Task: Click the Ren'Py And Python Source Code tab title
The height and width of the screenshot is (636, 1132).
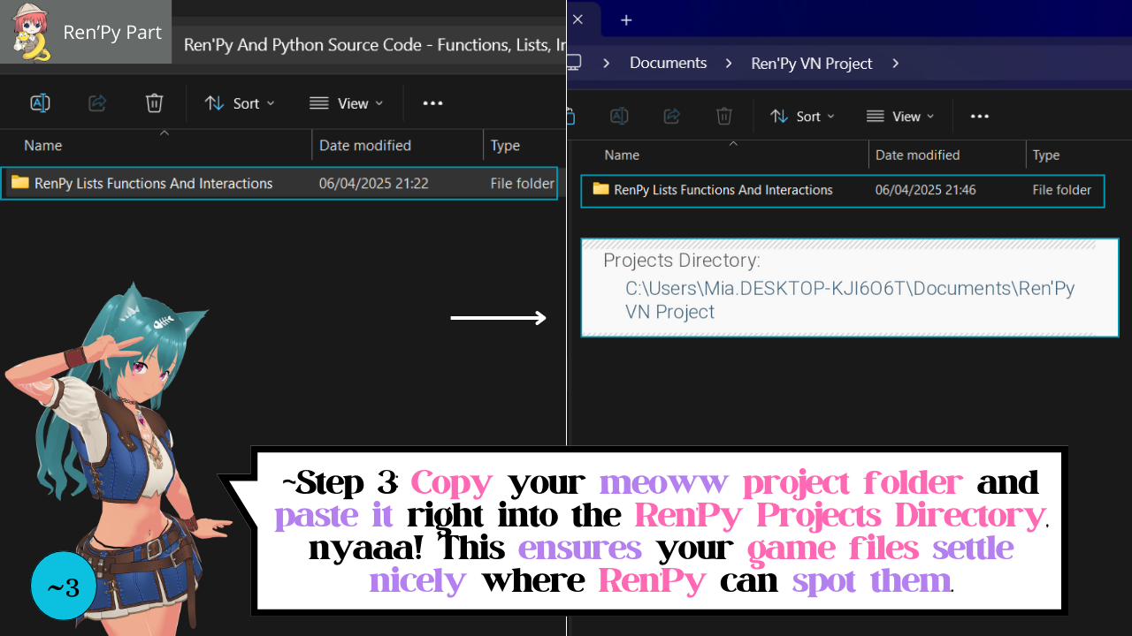Action: [375, 45]
